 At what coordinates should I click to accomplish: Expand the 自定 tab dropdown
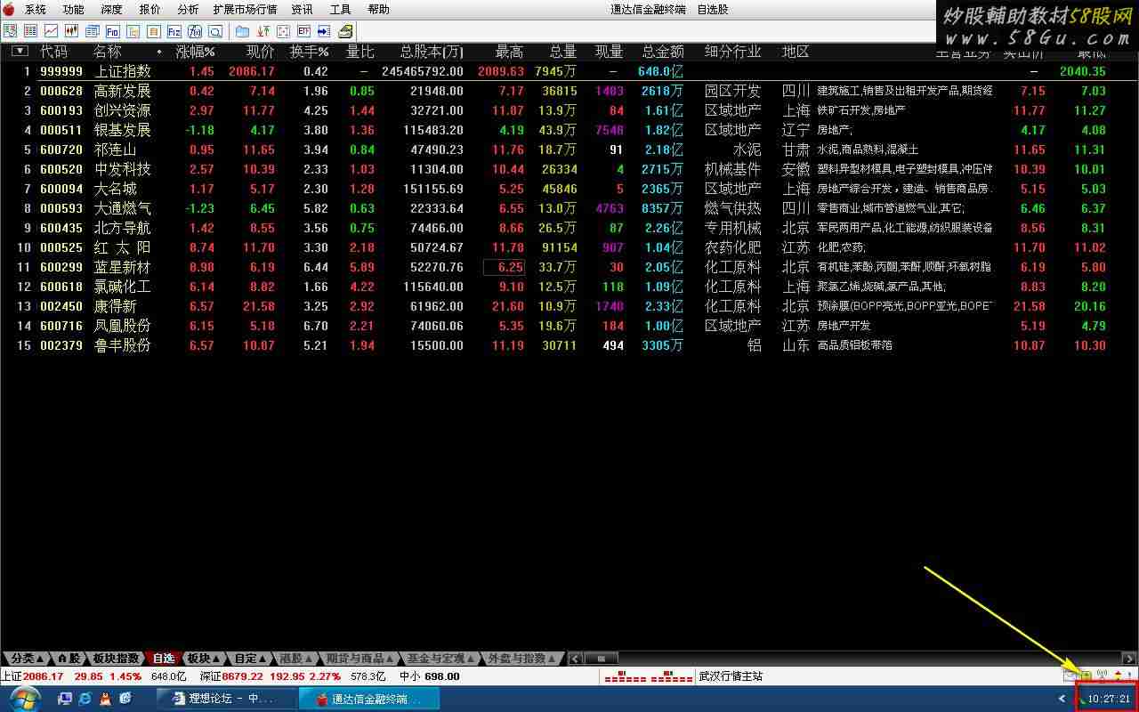pos(263,659)
